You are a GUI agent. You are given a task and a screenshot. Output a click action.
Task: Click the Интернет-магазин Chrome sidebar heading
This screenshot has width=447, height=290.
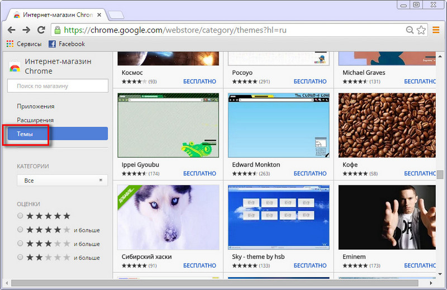point(58,66)
